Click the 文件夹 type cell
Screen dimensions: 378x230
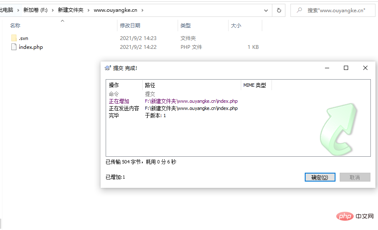pyautogui.click(x=188, y=38)
